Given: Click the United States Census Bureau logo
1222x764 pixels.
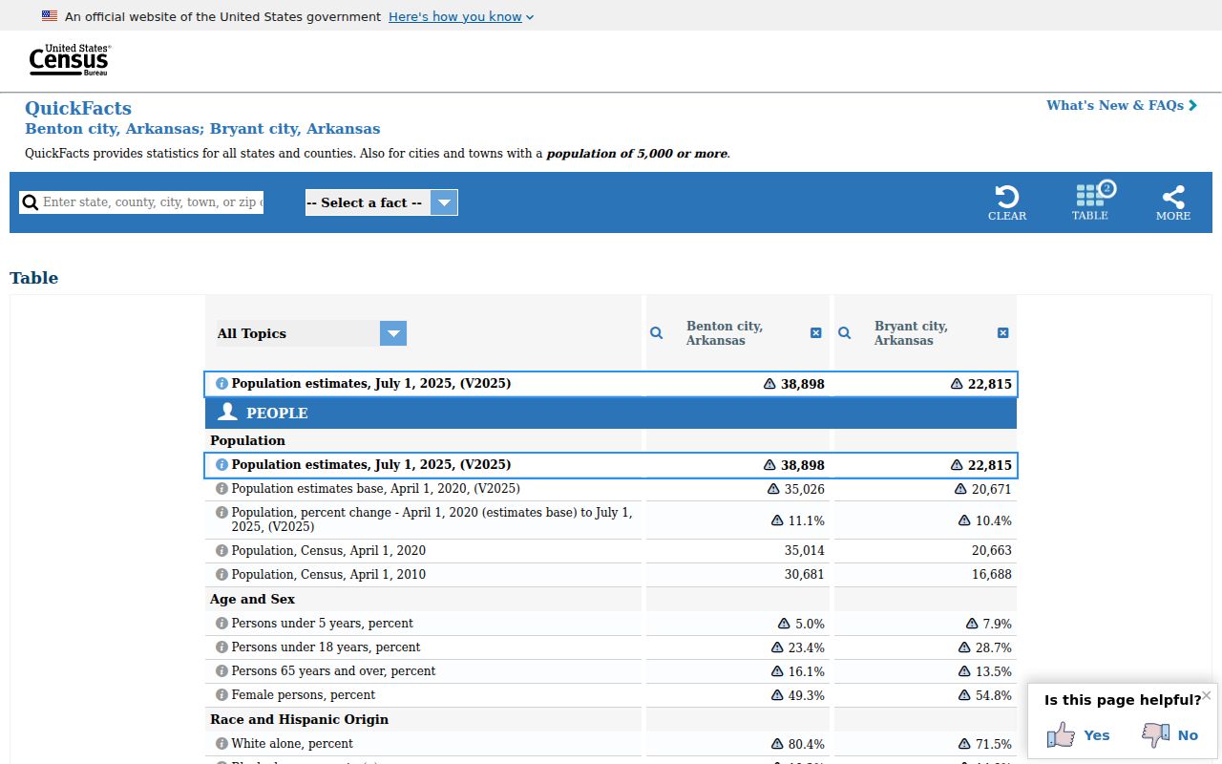Looking at the screenshot, I should click(x=70, y=60).
